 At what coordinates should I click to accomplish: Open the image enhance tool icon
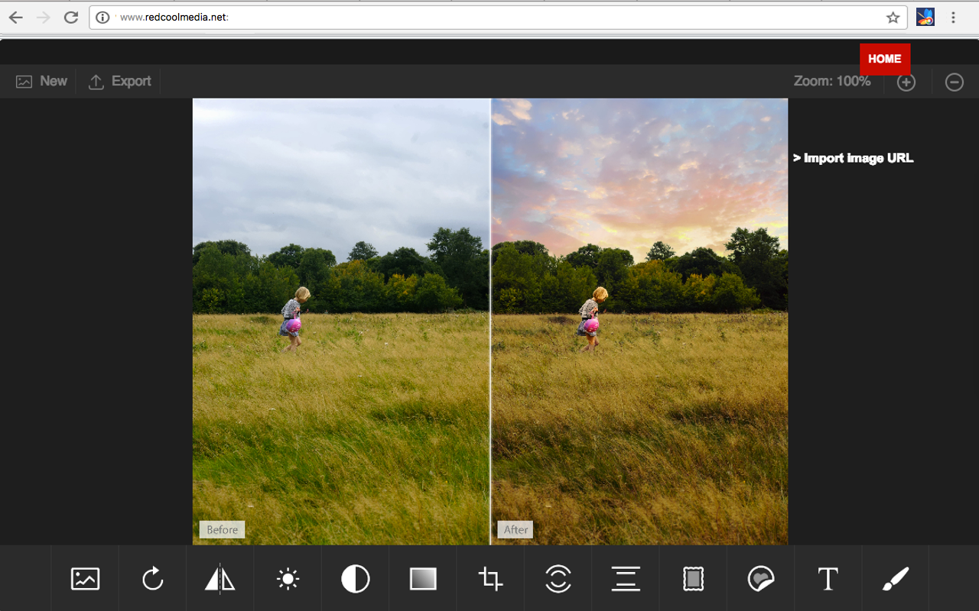[x=85, y=579]
